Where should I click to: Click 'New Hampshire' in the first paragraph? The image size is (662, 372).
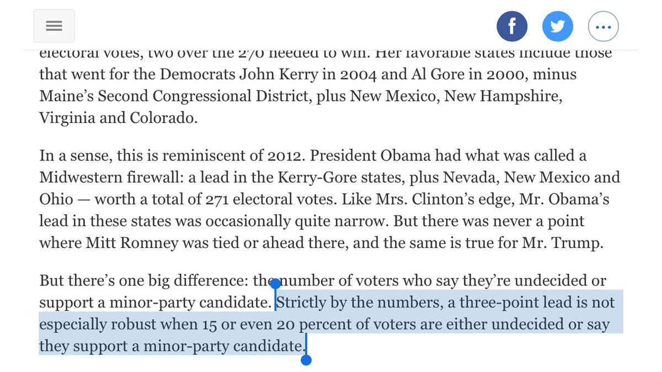[x=505, y=96]
